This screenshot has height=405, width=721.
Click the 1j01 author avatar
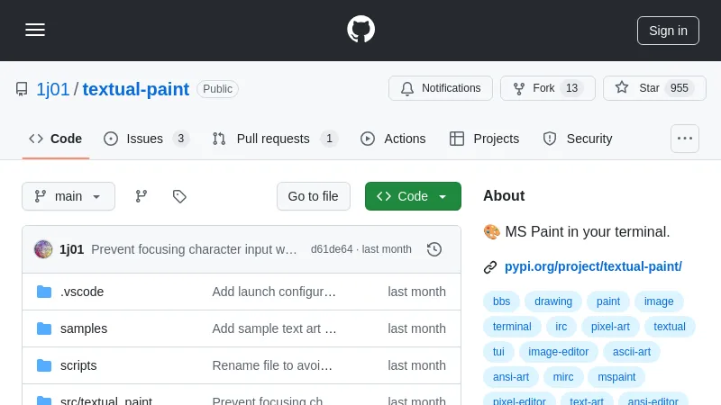(x=43, y=249)
